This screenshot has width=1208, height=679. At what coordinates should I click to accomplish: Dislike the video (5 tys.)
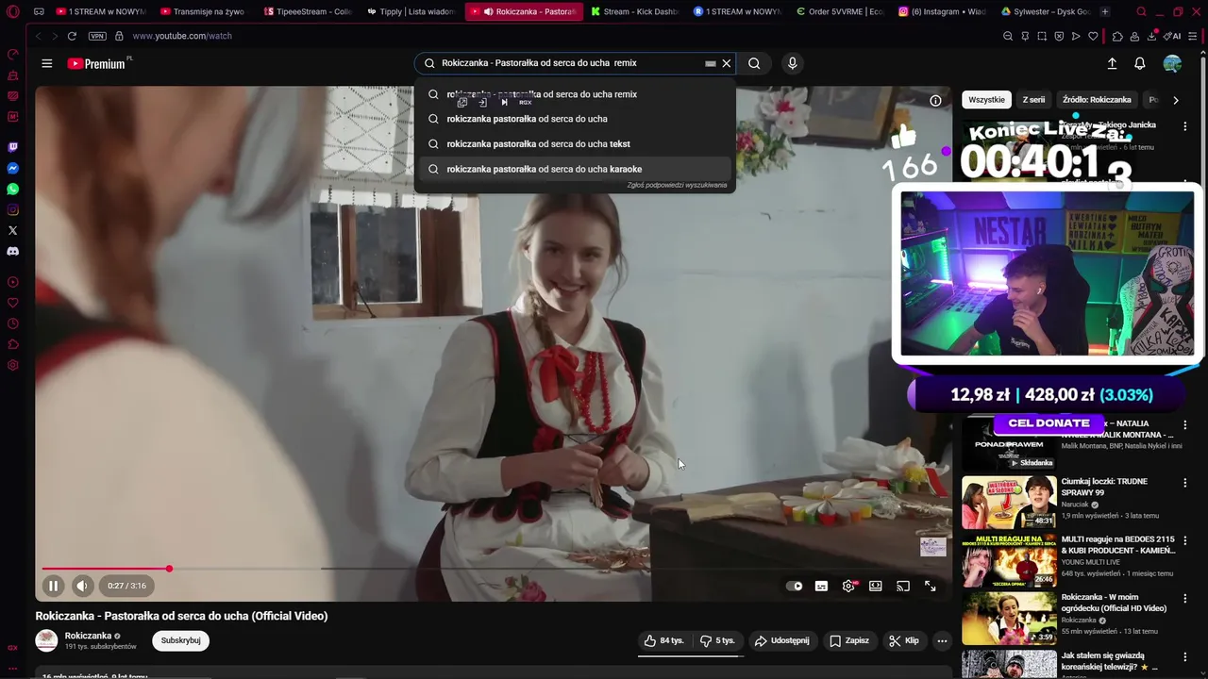(717, 640)
